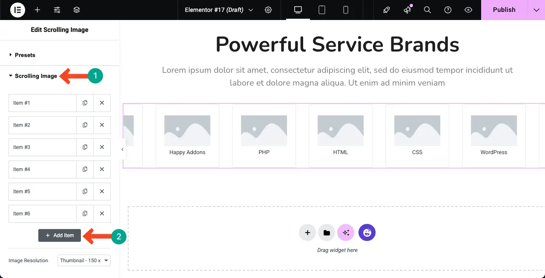Switch to desktop device view
This screenshot has width=545, height=278.
298,10
